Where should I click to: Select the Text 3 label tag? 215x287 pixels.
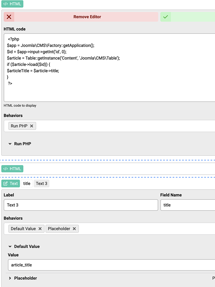coord(41,184)
